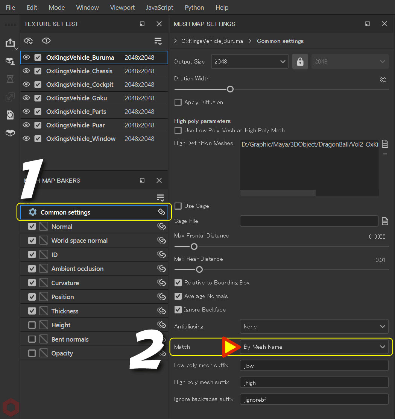Open the Match By Mesh Name dropdown

pyautogui.click(x=314, y=347)
